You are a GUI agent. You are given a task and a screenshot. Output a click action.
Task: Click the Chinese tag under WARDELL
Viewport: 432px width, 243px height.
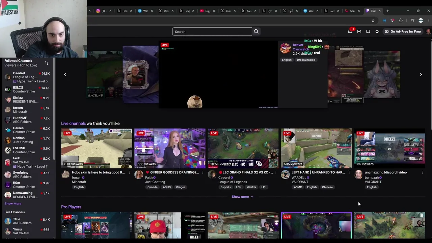click(x=327, y=187)
